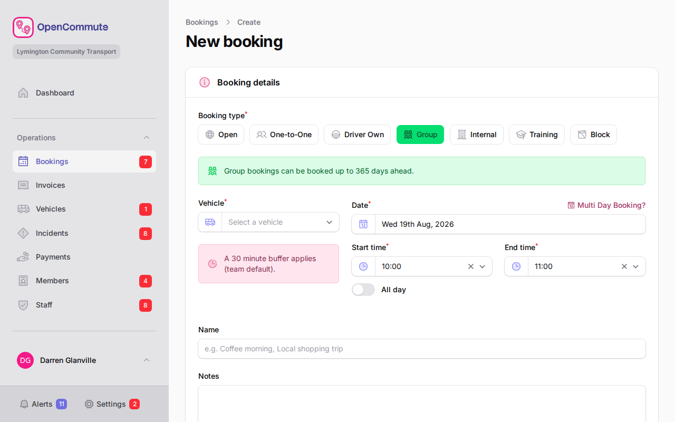Toggle the All day switch

[x=363, y=290]
